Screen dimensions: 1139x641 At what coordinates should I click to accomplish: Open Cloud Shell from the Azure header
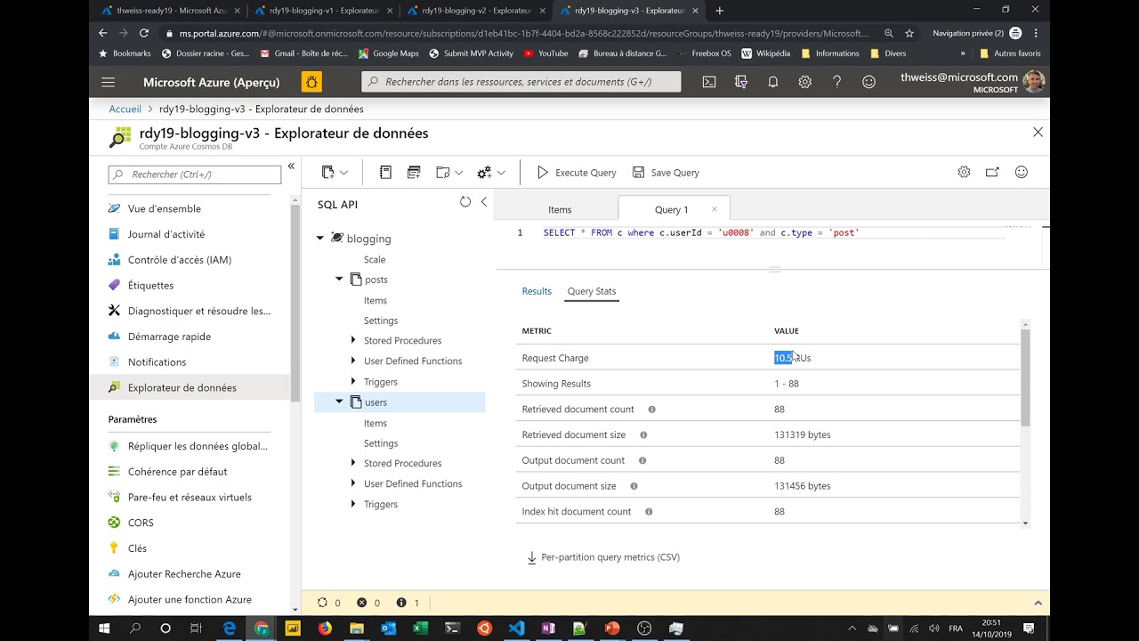coord(709,82)
